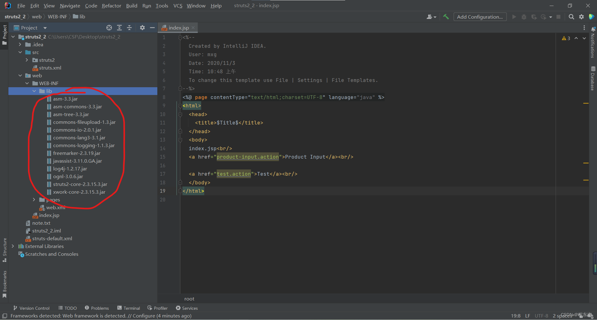Viewport: 597px width, 320px height.
Task: Click the Debug bug icon in toolbar
Action: [524, 17]
